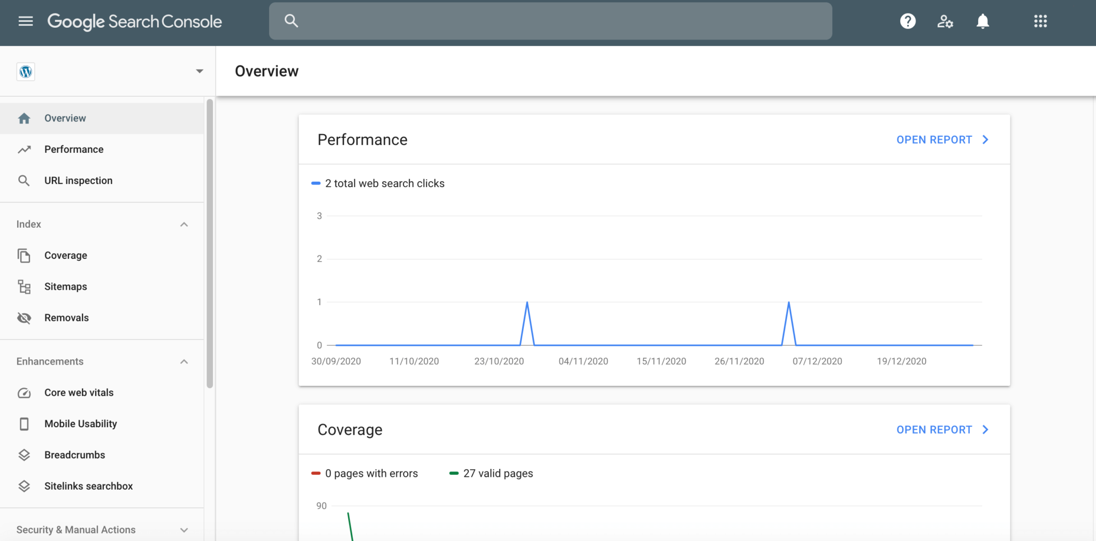Image resolution: width=1096 pixels, height=541 pixels.
Task: Collapse the Enhancements section chevron
Action: pos(184,362)
